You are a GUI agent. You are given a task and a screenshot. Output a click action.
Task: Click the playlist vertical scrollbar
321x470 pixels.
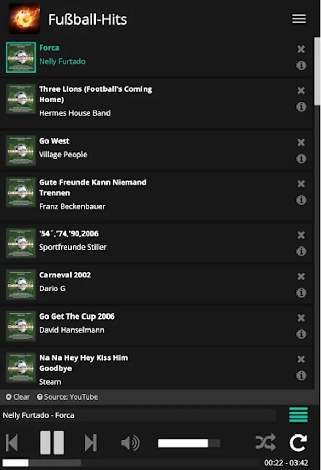coord(317,72)
